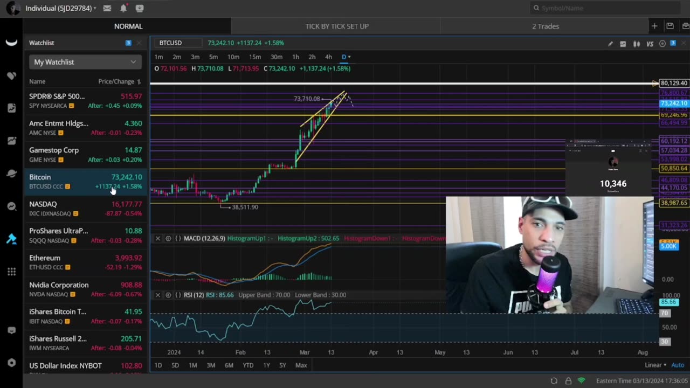Expand the Individual account dropdown
Image resolution: width=690 pixels, height=388 pixels.
point(61,8)
